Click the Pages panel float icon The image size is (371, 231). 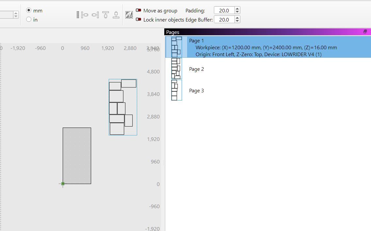(x=365, y=32)
